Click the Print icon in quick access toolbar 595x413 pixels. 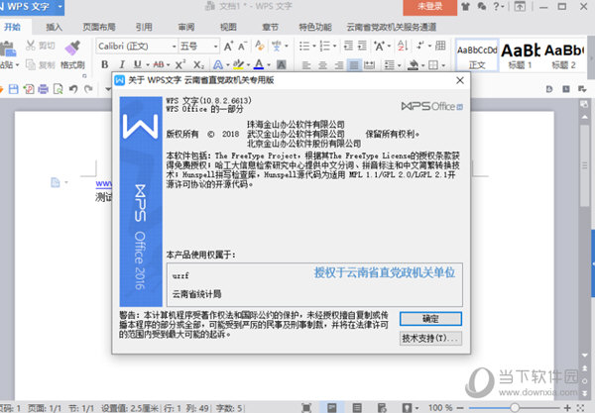[44, 89]
